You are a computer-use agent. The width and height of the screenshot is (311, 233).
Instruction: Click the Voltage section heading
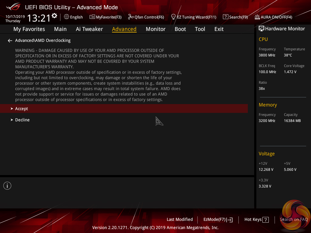(x=267, y=154)
